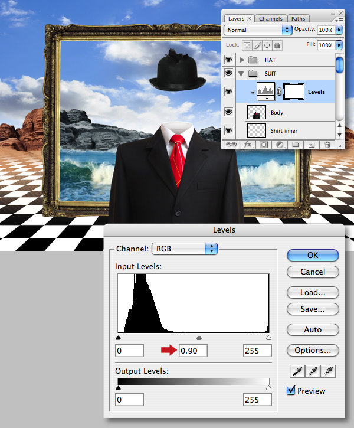Add a layer style with fx icon
This screenshot has height=428, width=354.
click(248, 145)
